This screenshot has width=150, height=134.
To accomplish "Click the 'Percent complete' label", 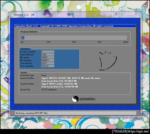I will tap(28, 52).
